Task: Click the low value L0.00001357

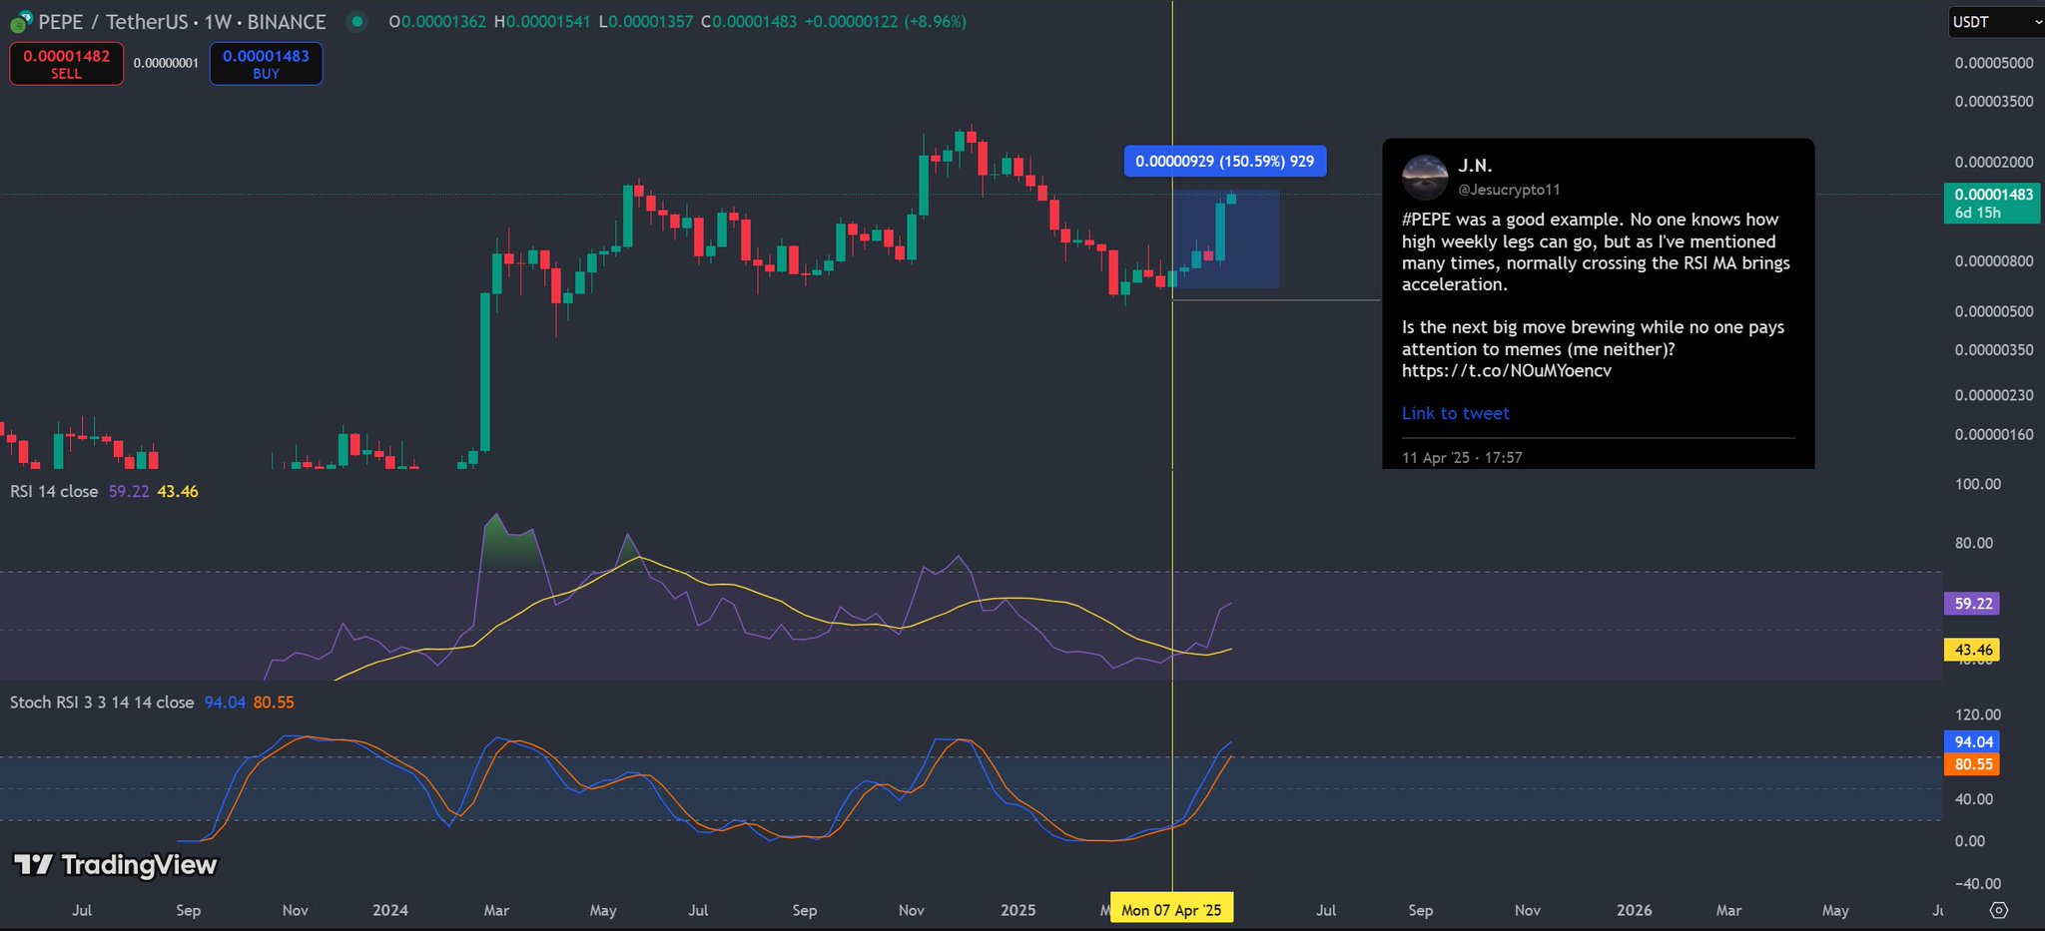Action: (x=645, y=22)
